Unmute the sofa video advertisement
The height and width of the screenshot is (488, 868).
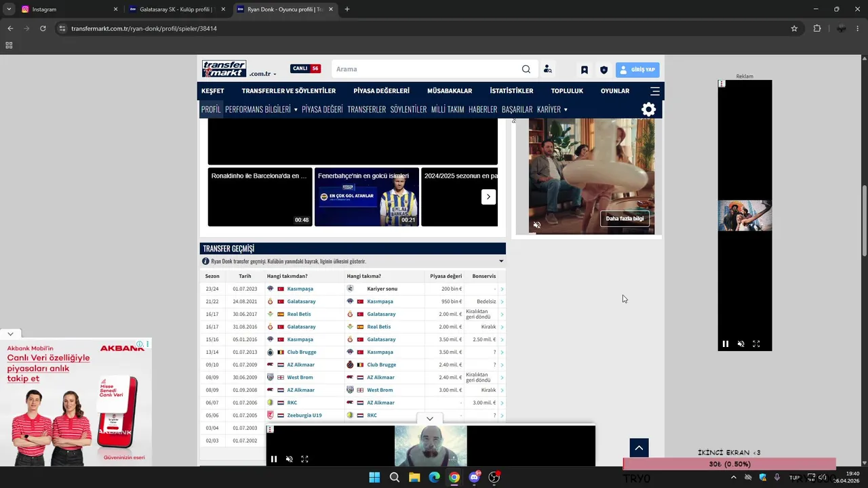(x=537, y=225)
